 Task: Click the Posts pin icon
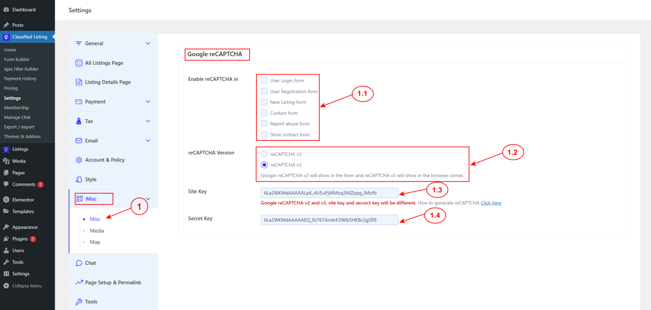click(6, 25)
